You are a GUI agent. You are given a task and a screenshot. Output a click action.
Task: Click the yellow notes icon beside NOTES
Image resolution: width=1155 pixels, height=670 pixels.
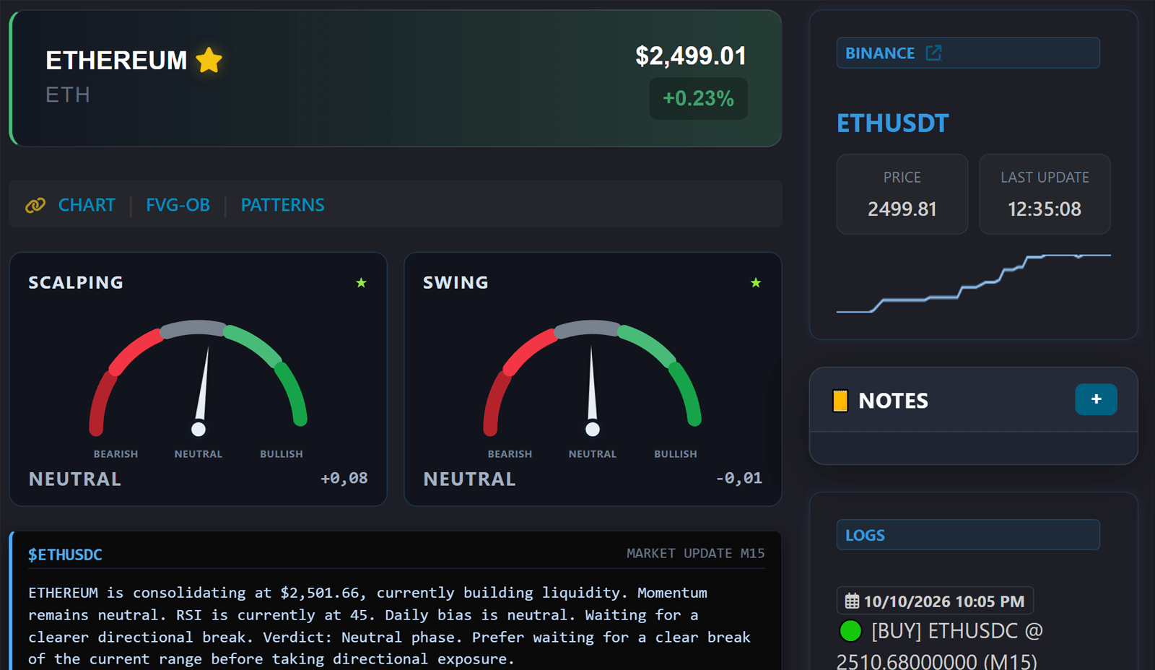pos(840,401)
